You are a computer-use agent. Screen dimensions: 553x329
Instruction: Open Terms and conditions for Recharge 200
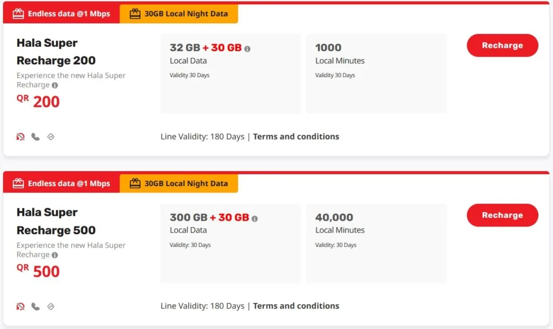pyautogui.click(x=296, y=136)
